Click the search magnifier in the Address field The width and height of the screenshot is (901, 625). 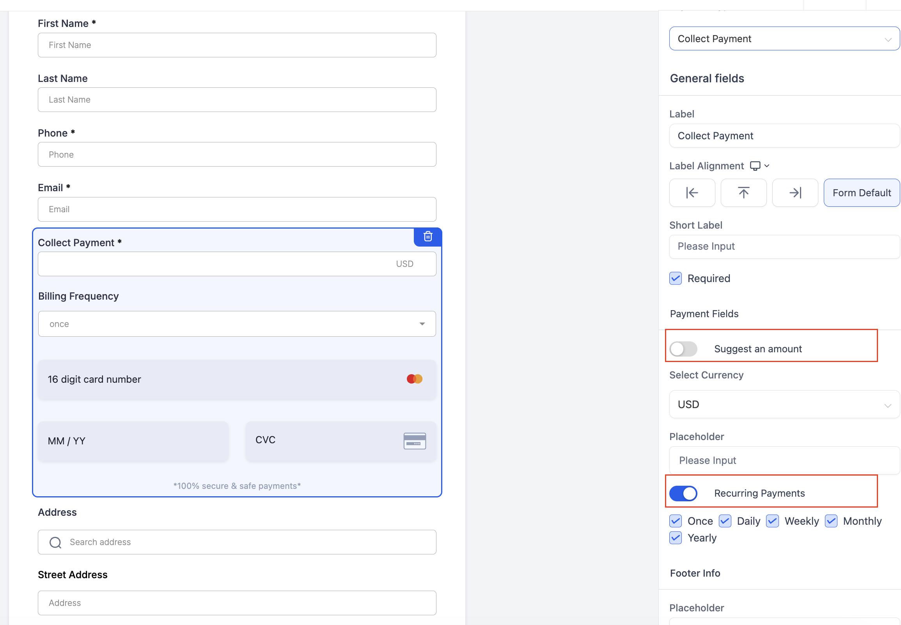pos(55,542)
